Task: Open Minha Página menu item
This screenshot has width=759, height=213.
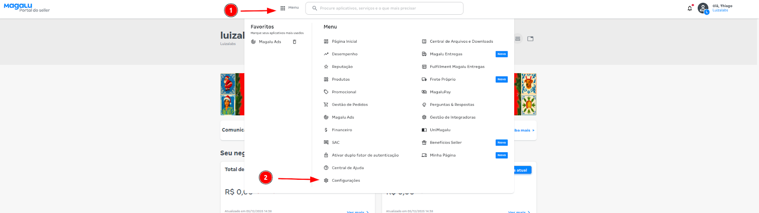Action: pos(443,155)
